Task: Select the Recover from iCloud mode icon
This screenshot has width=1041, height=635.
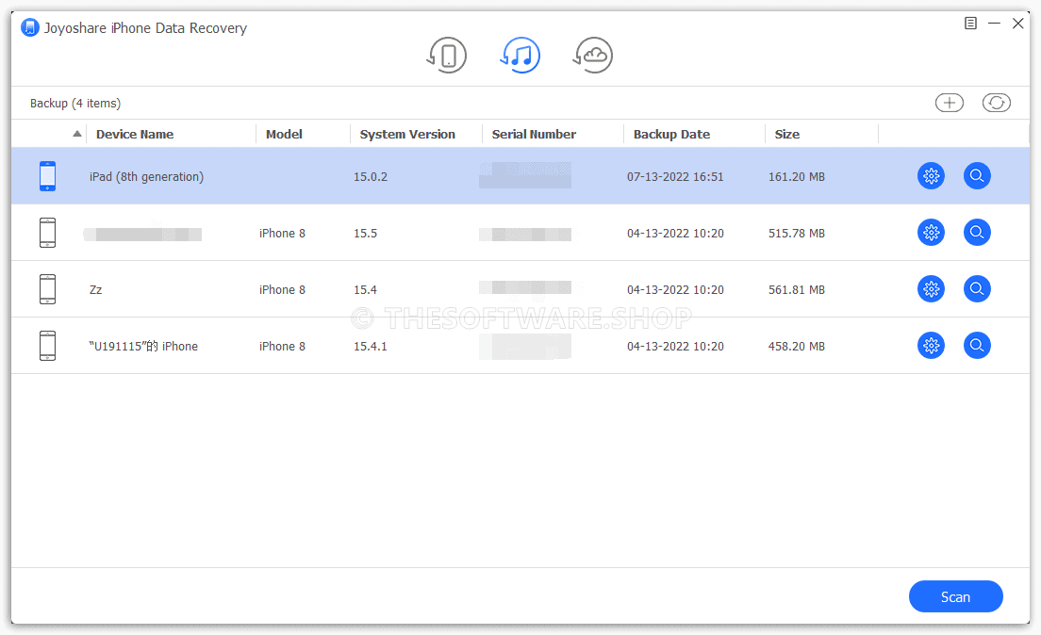Action: [x=593, y=55]
